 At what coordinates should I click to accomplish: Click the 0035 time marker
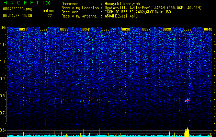pyautogui.click(x=105, y=29)
